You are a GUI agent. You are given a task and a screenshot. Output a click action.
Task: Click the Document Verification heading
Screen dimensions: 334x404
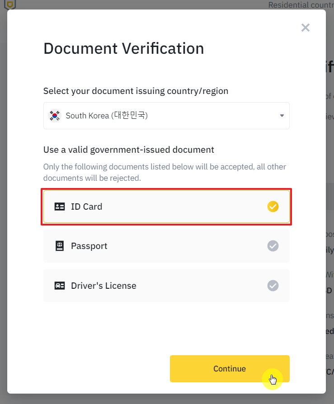point(123,48)
